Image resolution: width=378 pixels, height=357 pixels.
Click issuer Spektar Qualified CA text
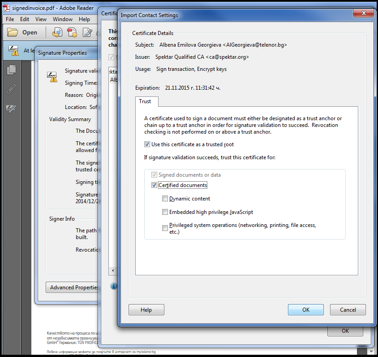[x=202, y=57]
